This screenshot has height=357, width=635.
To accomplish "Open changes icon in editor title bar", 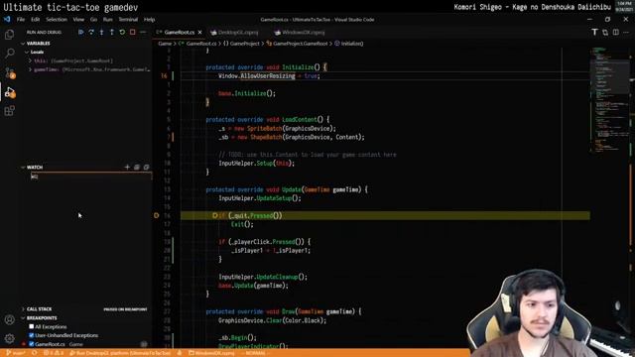I will [605, 32].
